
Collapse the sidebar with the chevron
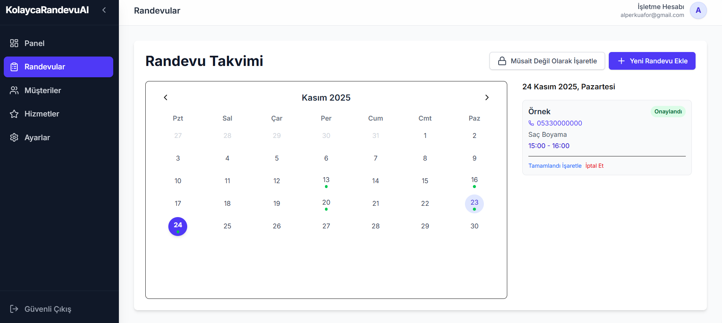coord(104,10)
